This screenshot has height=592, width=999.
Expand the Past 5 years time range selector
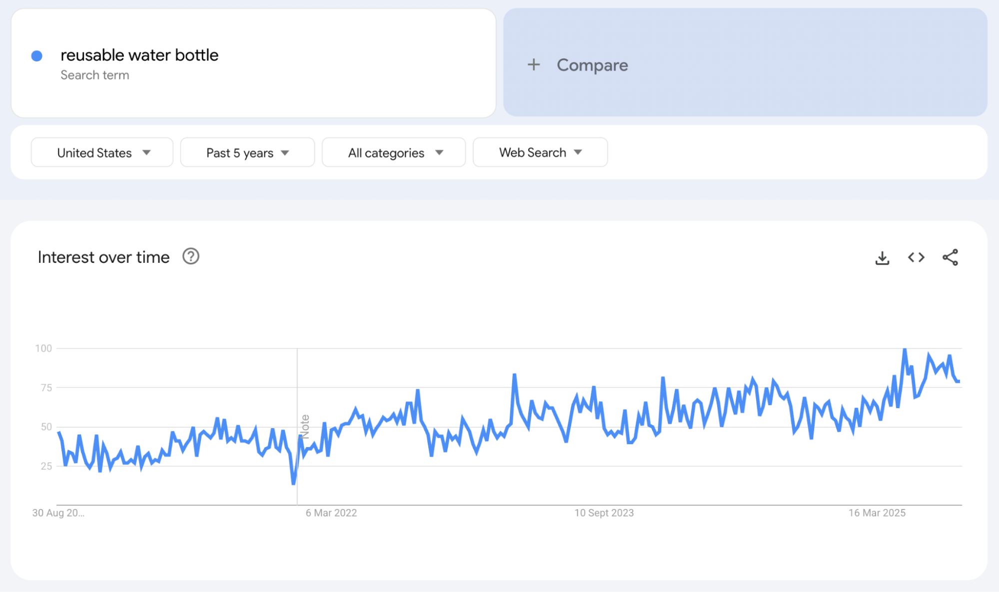pyautogui.click(x=247, y=152)
